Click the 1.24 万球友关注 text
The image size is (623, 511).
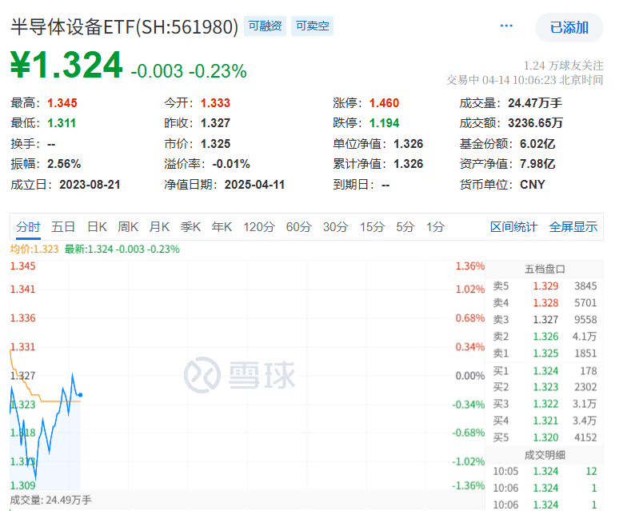tap(563, 66)
